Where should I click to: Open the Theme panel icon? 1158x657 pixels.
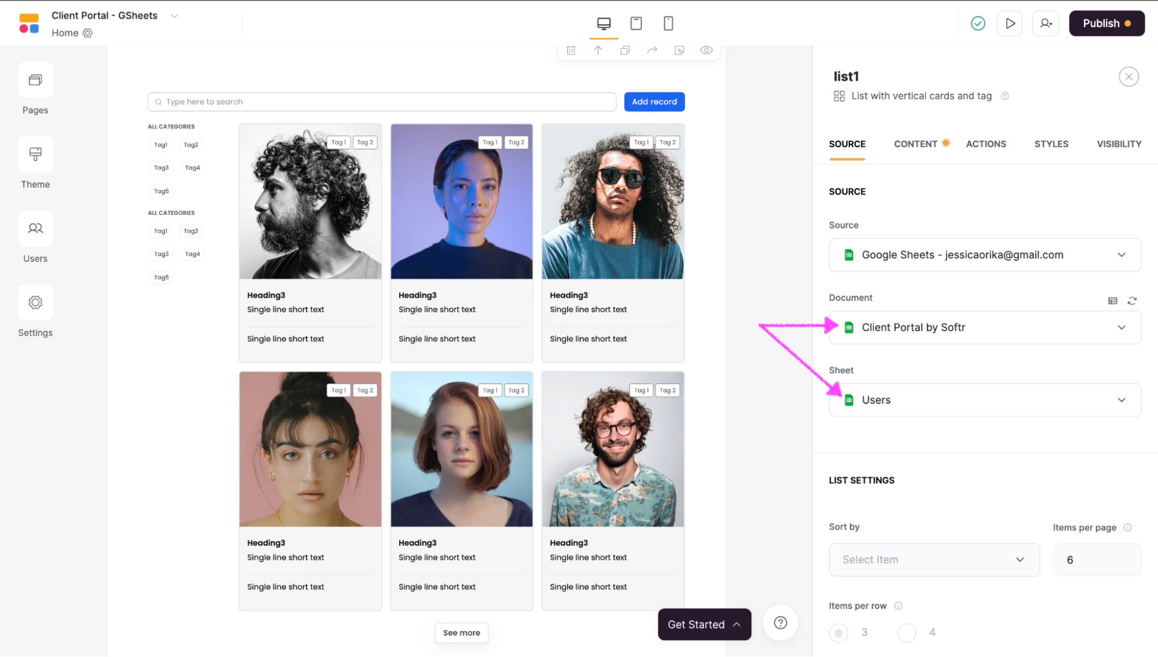35,154
